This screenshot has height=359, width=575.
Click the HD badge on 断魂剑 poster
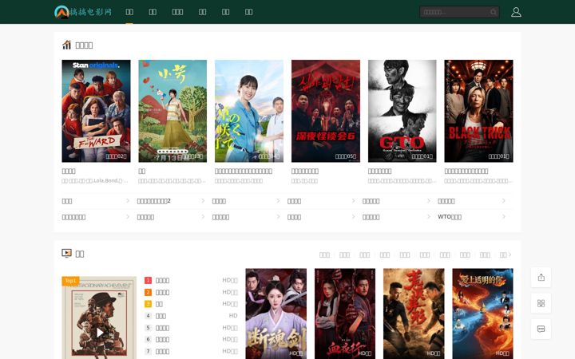coord(296,353)
